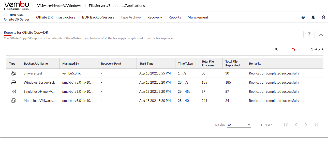
Task: Sort by Managed By column header
Action: (x=71, y=64)
